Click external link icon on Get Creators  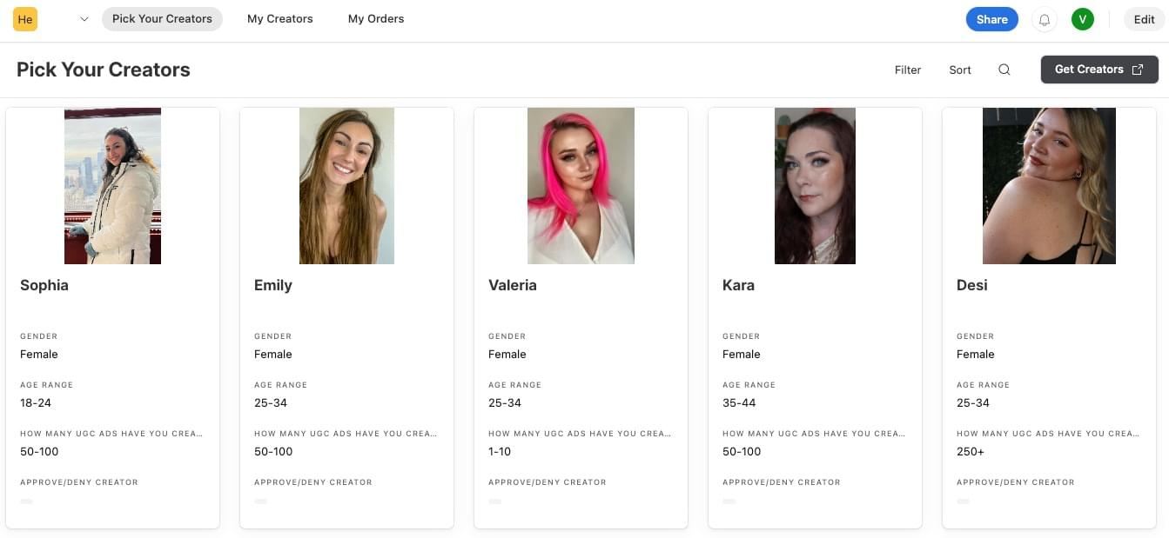pyautogui.click(x=1138, y=70)
